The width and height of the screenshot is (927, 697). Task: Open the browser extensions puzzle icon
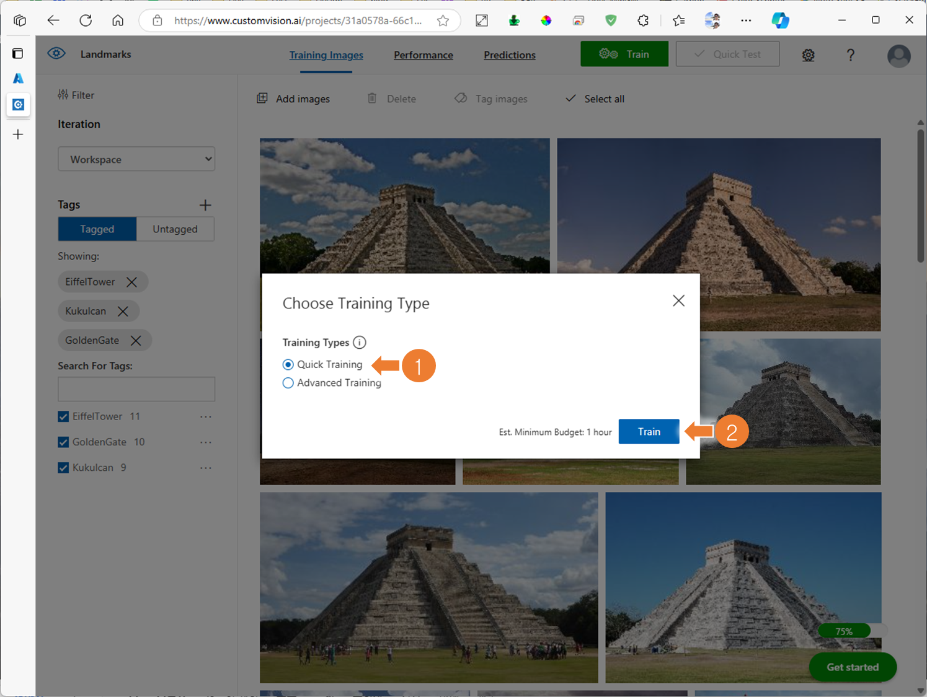(x=643, y=20)
